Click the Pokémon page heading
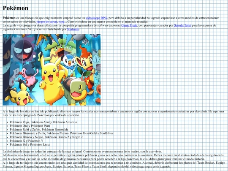Viewport: 228px width, 171px height. tap(16, 8)
